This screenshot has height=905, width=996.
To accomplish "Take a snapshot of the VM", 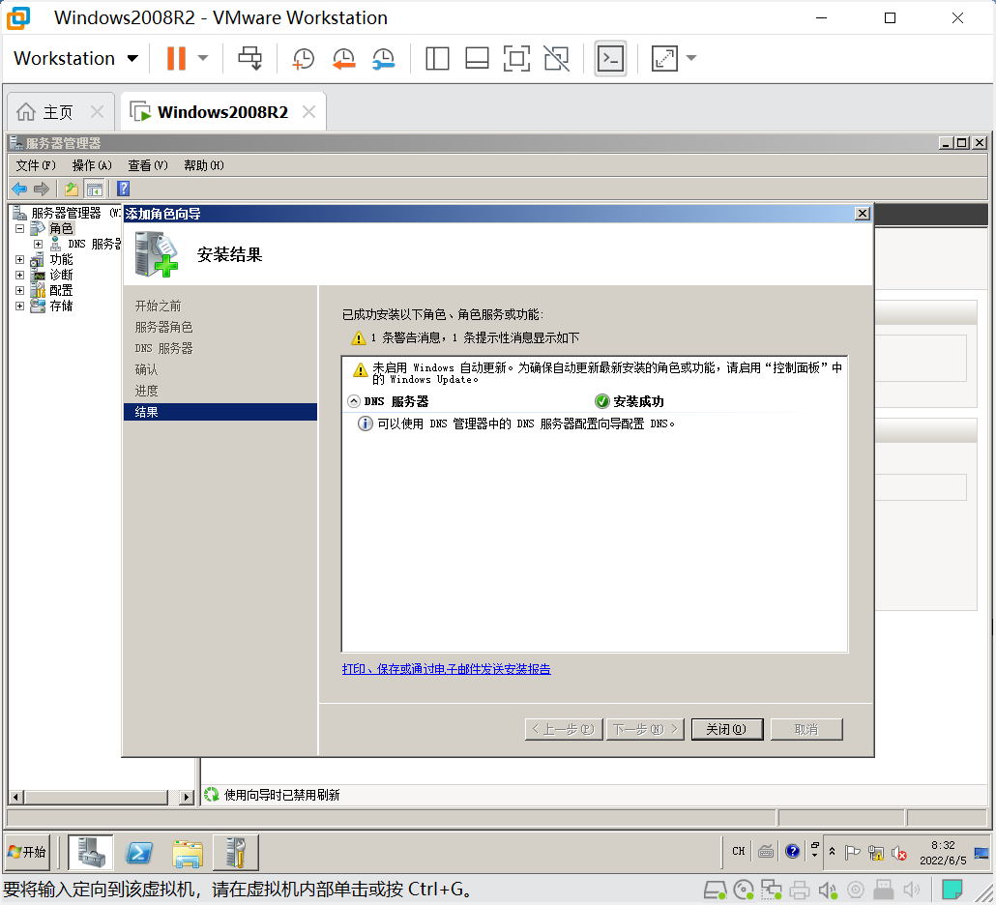I will click(303, 58).
